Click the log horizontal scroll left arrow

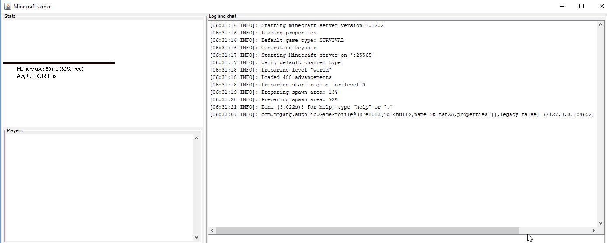point(212,230)
